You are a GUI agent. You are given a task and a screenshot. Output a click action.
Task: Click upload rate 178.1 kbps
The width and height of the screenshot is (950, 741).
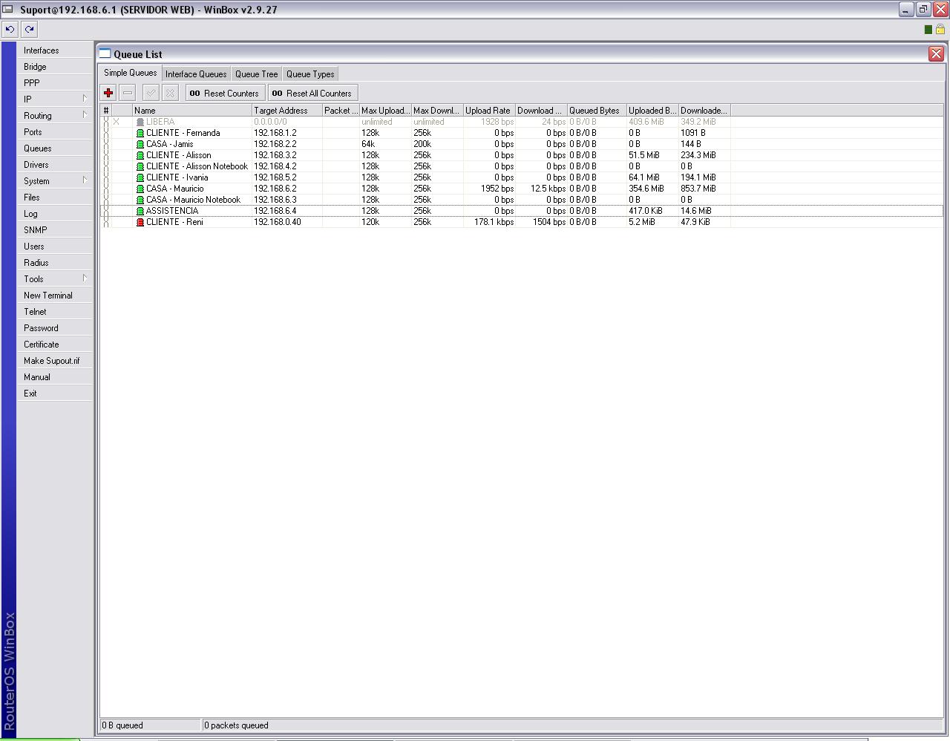(x=494, y=222)
